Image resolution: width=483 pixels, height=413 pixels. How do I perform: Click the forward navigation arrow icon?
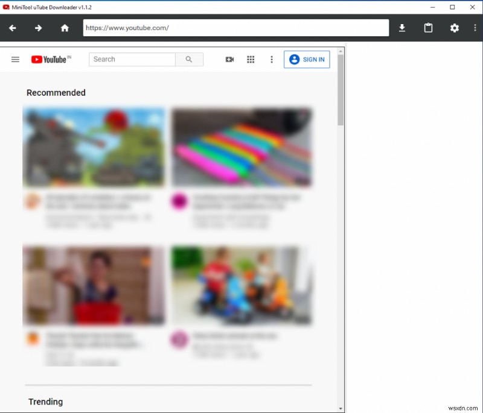click(x=38, y=28)
